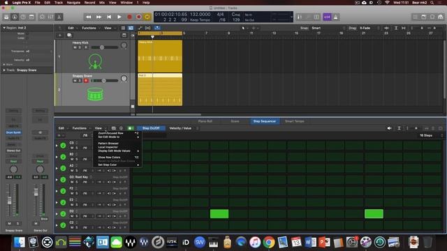The image size is (447, 251).
Task: Toggle the Metronome button
Action: pos(335,17)
